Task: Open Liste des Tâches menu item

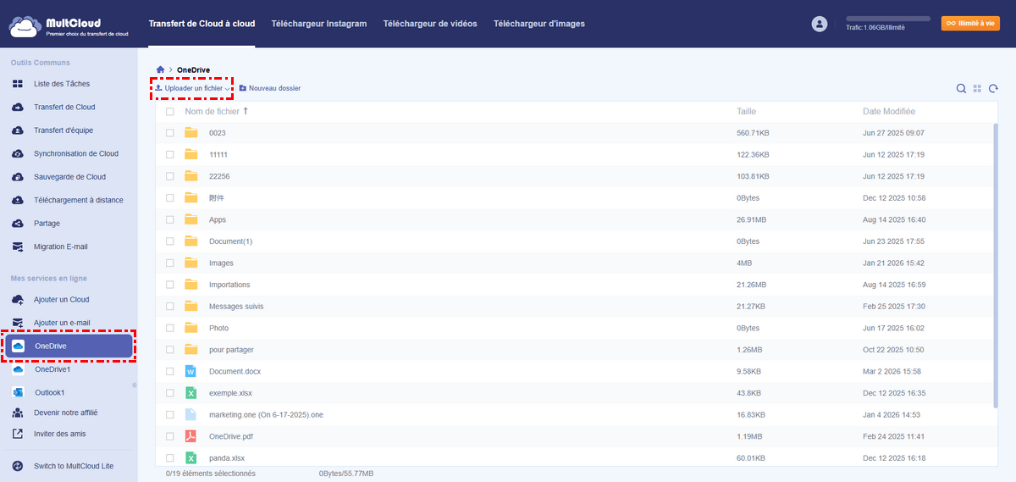Action: (62, 84)
